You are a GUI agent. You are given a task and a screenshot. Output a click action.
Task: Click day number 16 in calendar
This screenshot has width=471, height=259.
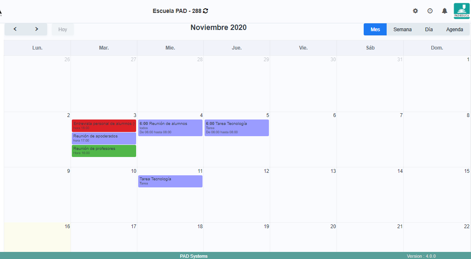coord(67,227)
